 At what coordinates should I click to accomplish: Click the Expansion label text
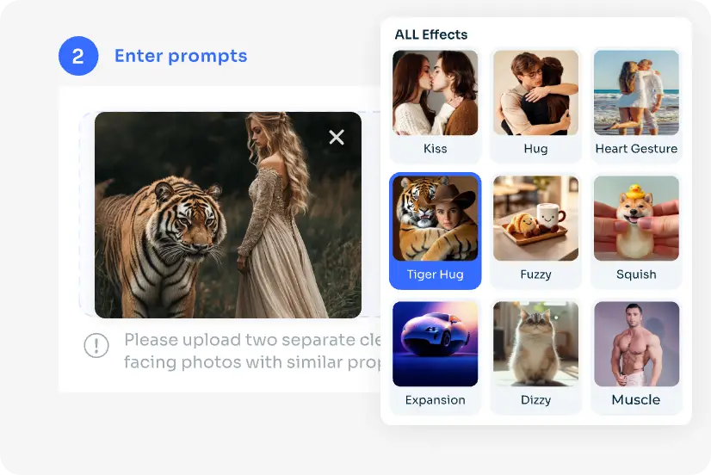click(435, 400)
